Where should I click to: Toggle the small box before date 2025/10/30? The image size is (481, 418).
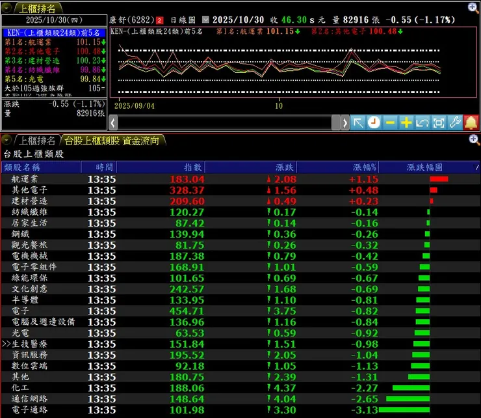click(205, 20)
